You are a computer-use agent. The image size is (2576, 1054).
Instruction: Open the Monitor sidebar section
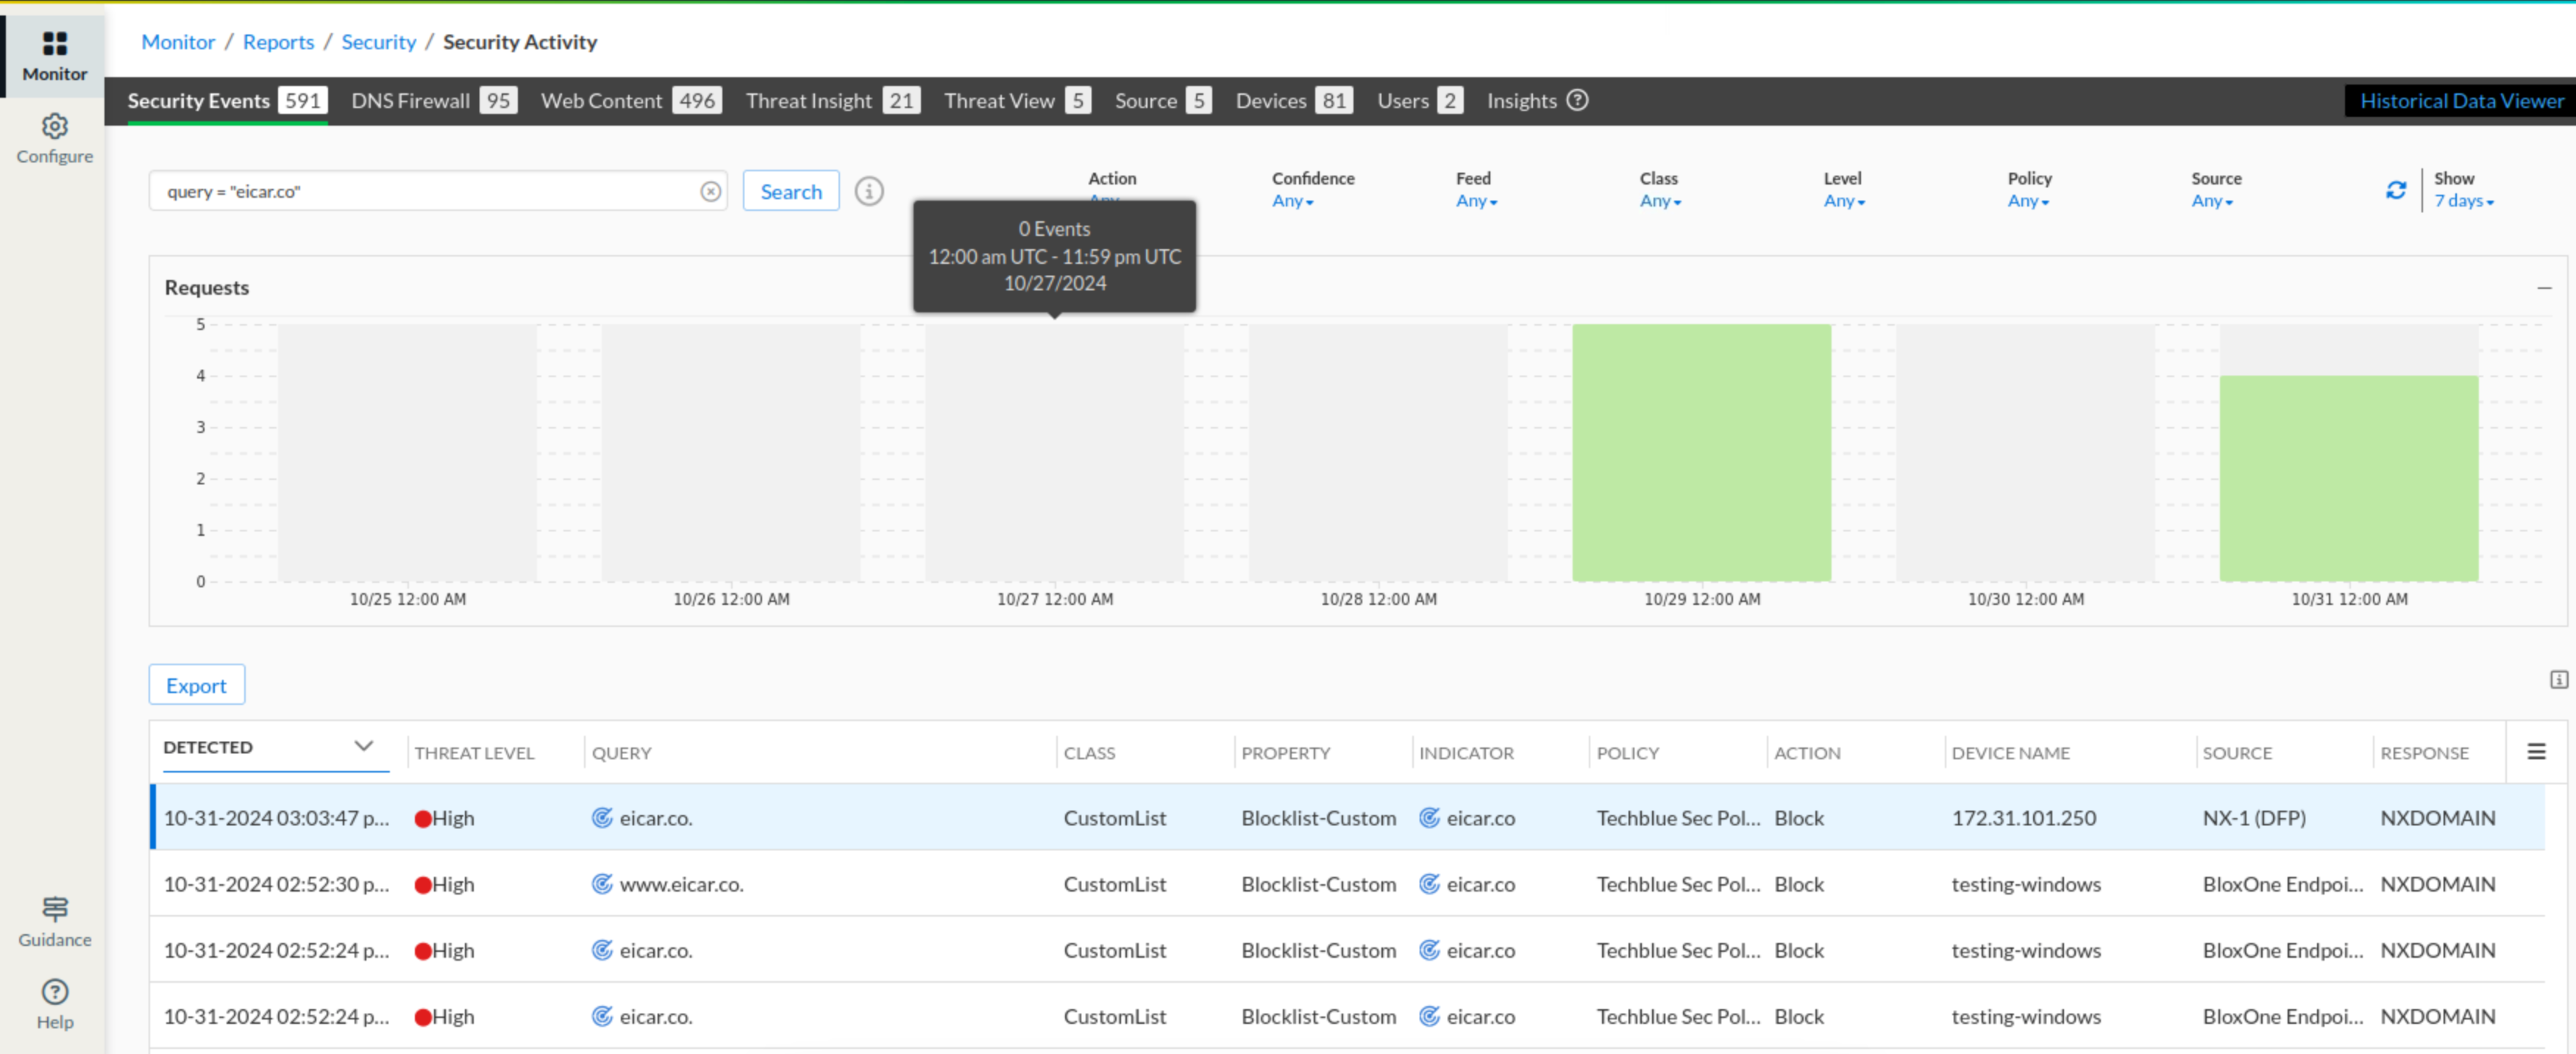54,56
